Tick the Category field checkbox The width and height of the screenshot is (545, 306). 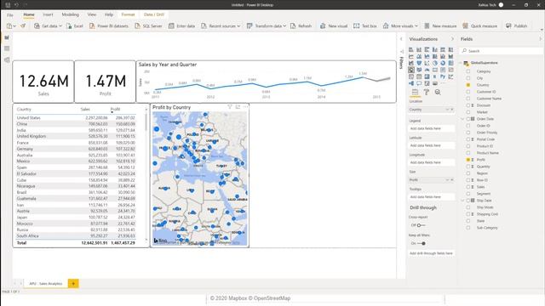pos(468,71)
